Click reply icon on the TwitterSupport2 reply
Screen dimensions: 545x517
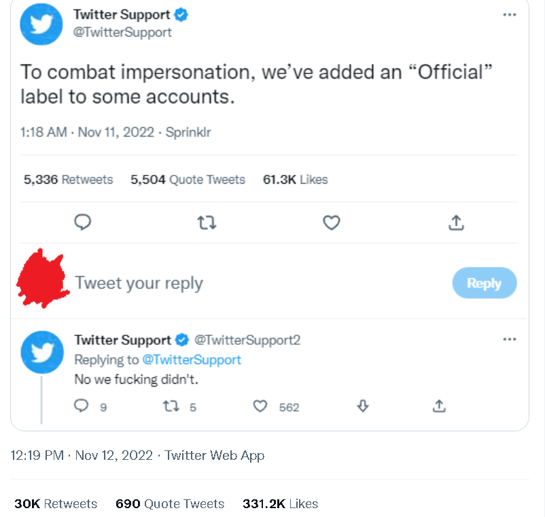pos(82,406)
